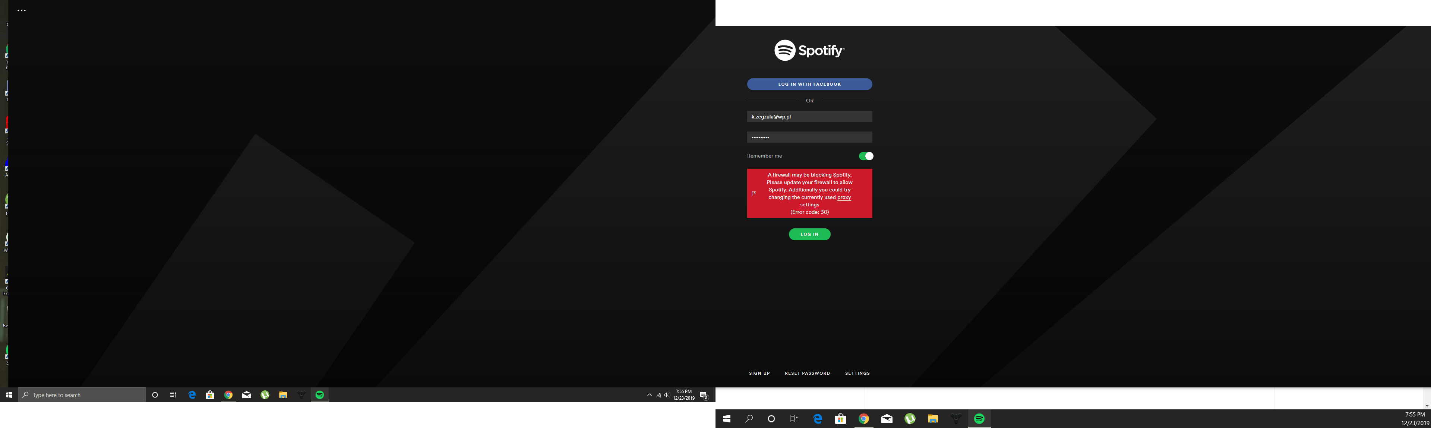This screenshot has width=1431, height=428.
Task: Open the Sign Up link
Action: tap(759, 374)
